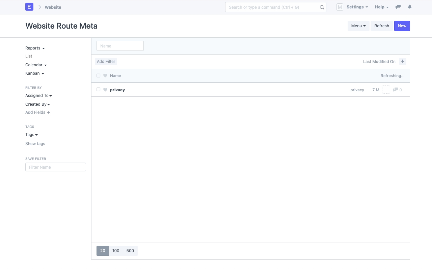Click the user avatar M icon
The width and height of the screenshot is (432, 269).
click(x=340, y=7)
